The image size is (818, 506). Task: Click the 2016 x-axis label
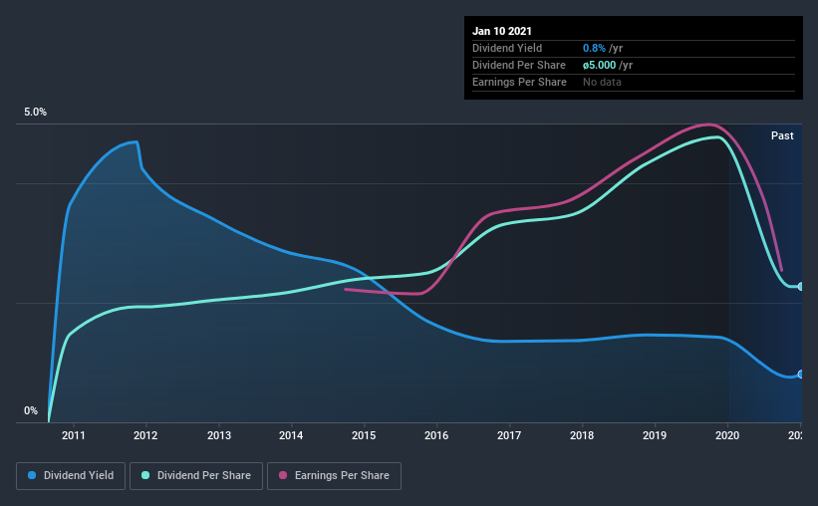(x=436, y=435)
